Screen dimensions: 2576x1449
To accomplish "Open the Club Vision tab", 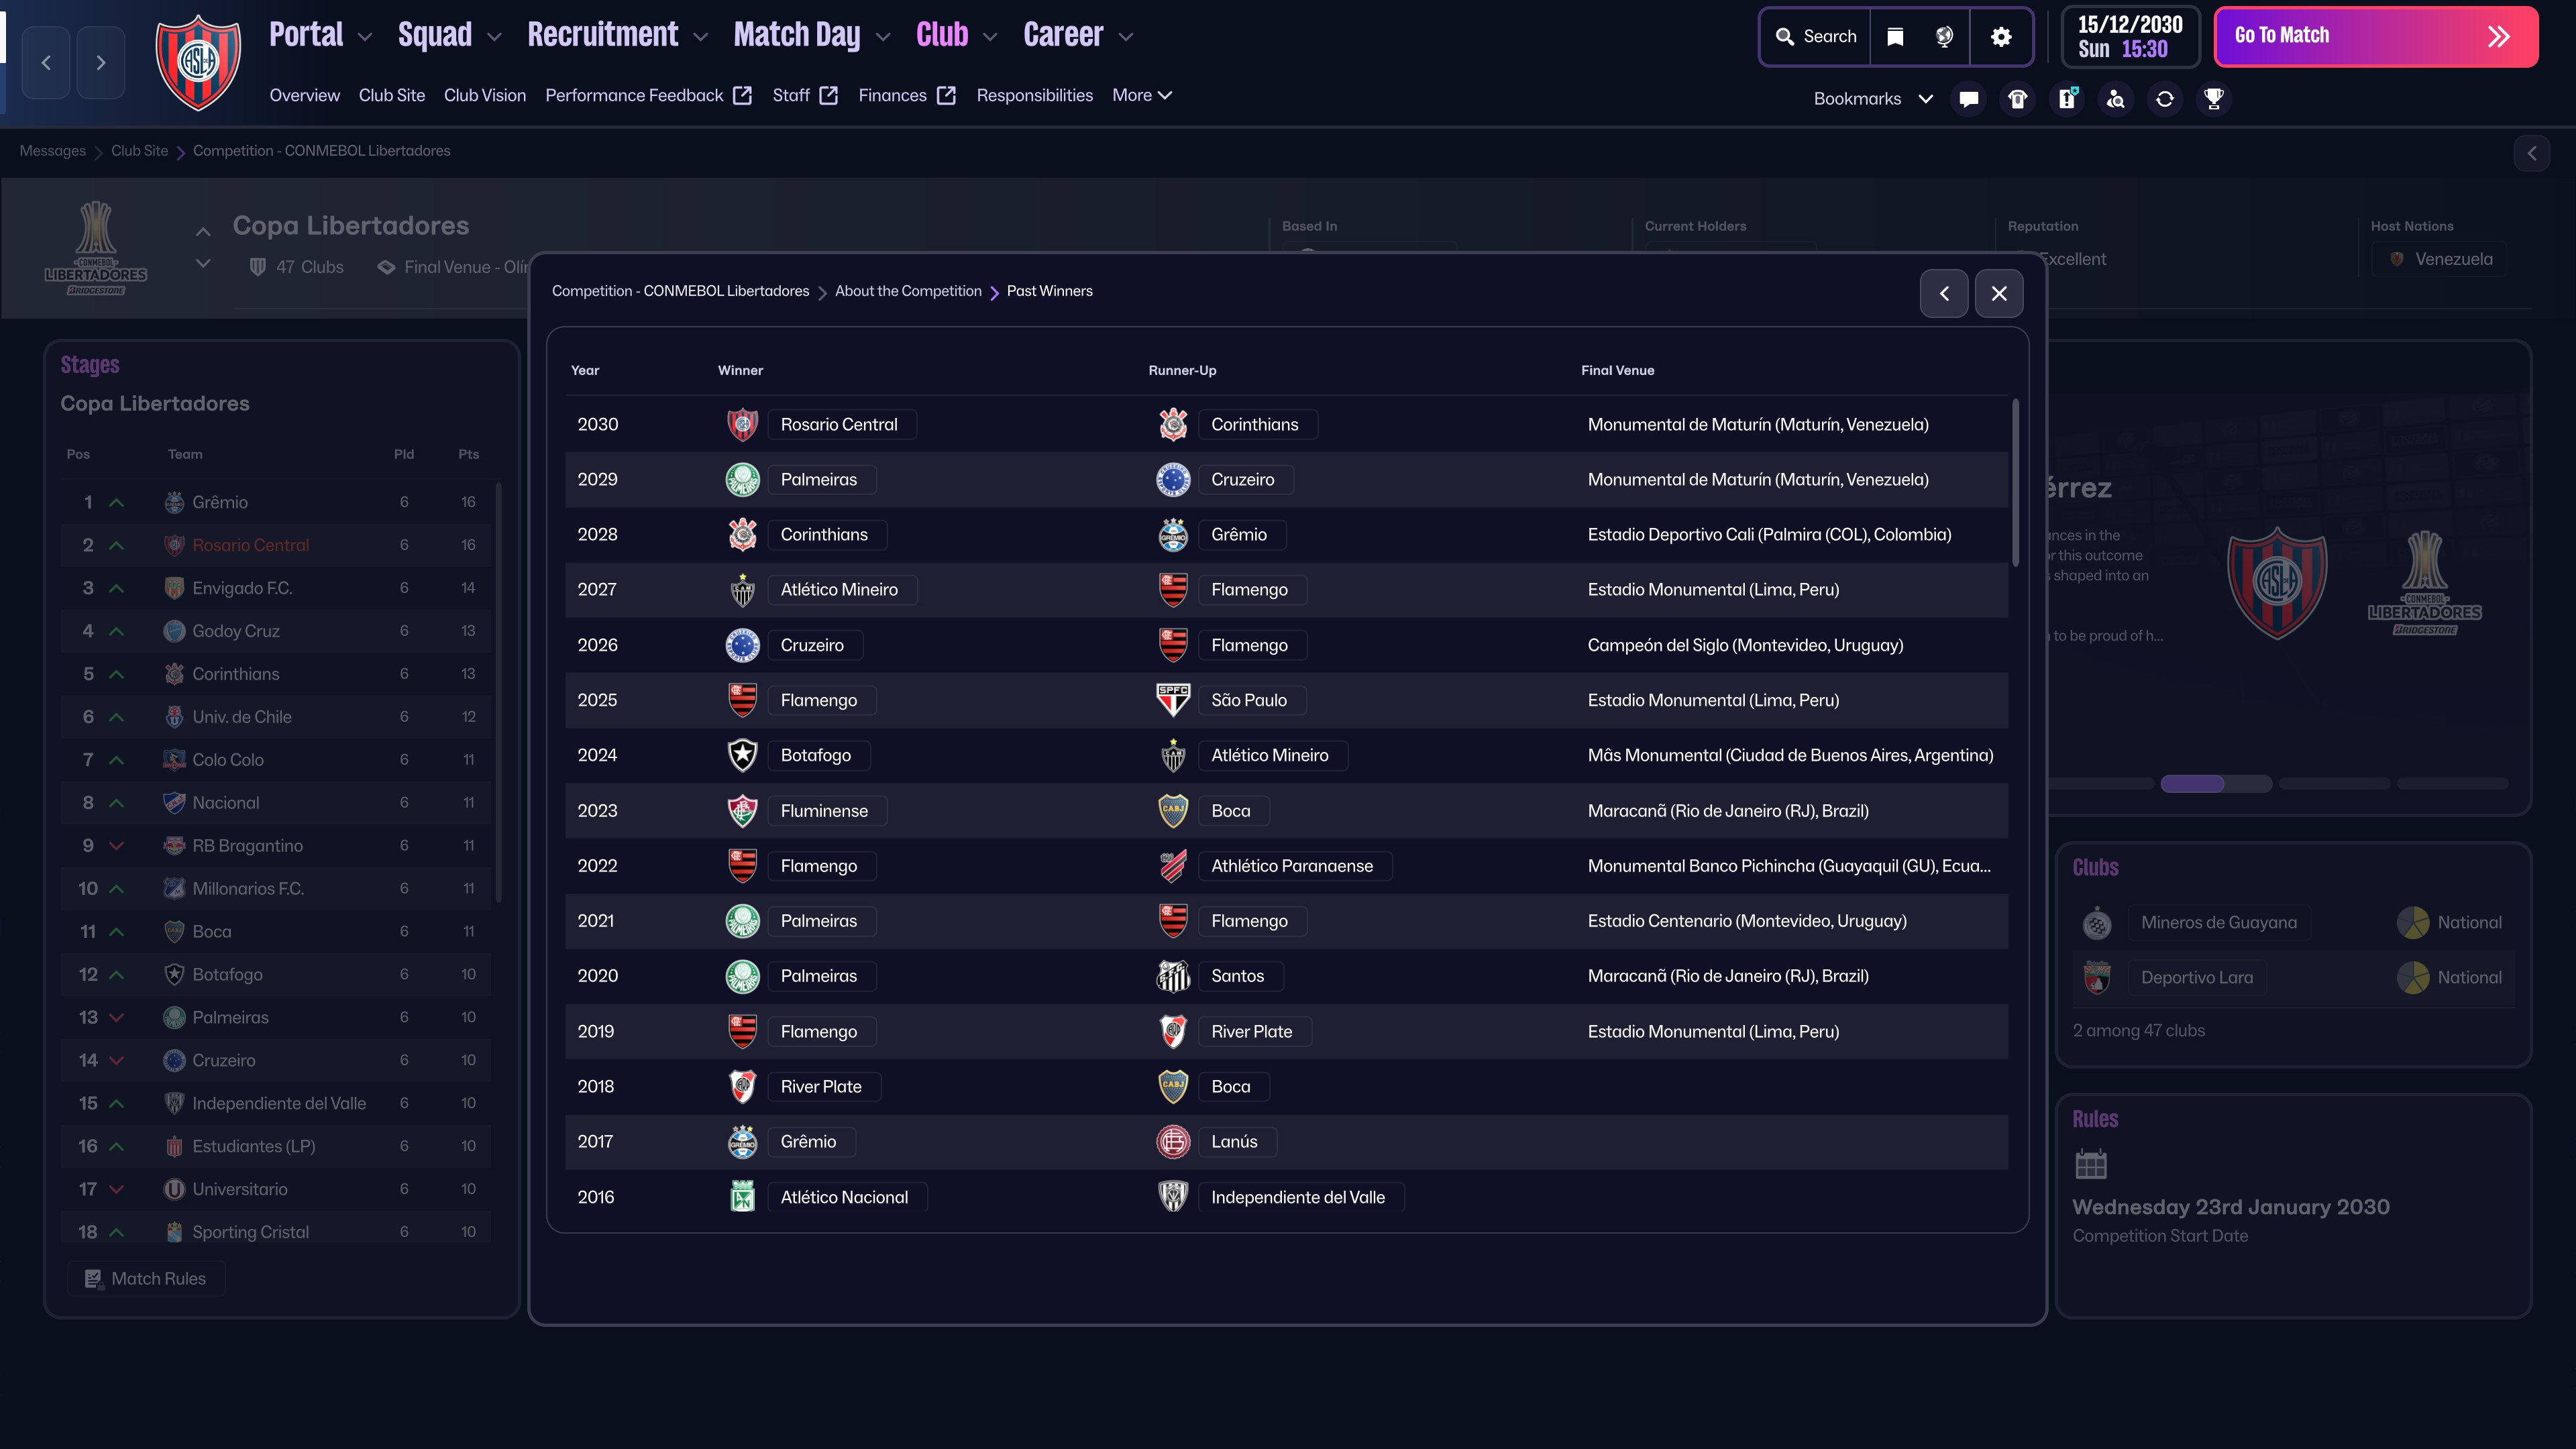I will pyautogui.click(x=484, y=95).
